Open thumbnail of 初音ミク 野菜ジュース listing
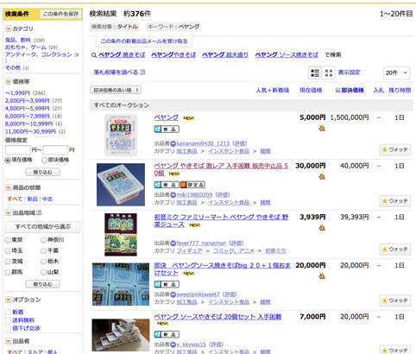The height and width of the screenshot is (354, 416). point(121,235)
